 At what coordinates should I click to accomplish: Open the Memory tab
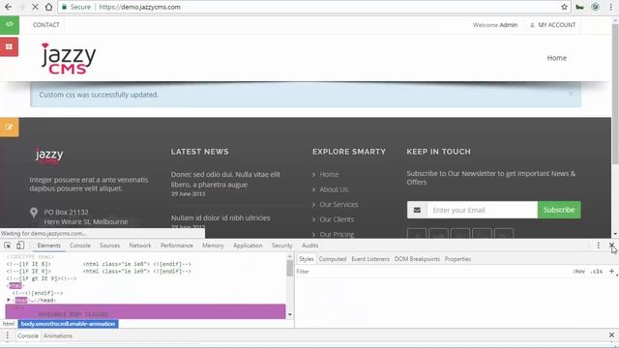pos(213,246)
